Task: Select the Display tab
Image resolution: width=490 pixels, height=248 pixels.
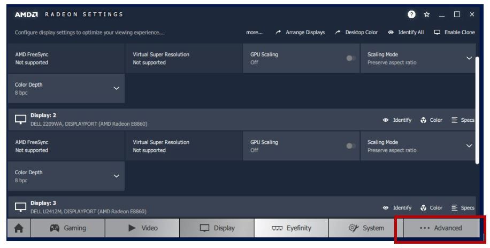Action: (x=217, y=228)
